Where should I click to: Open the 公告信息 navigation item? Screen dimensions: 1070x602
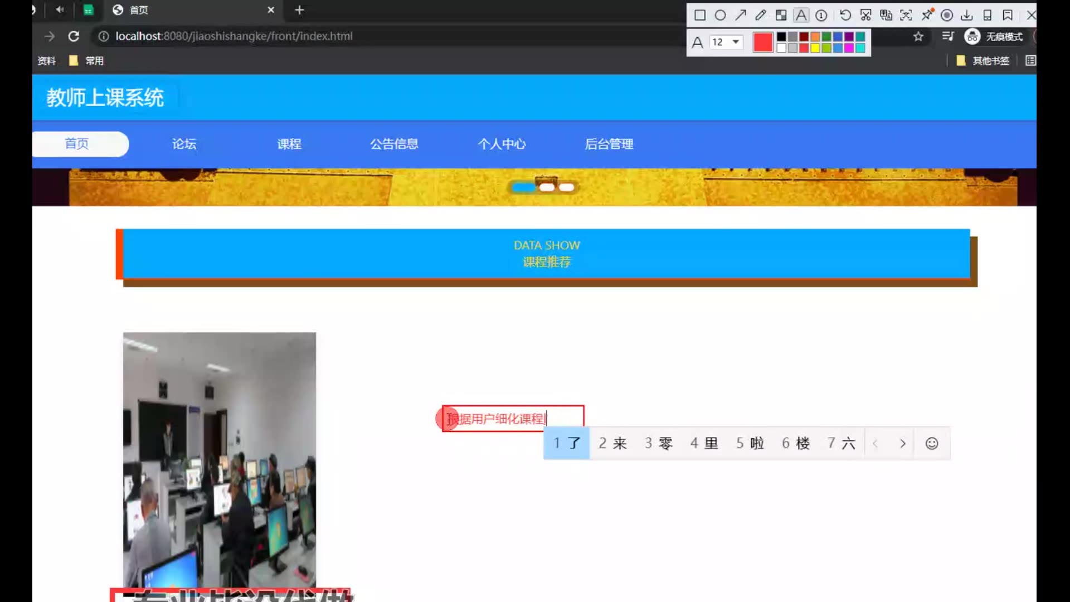click(394, 144)
